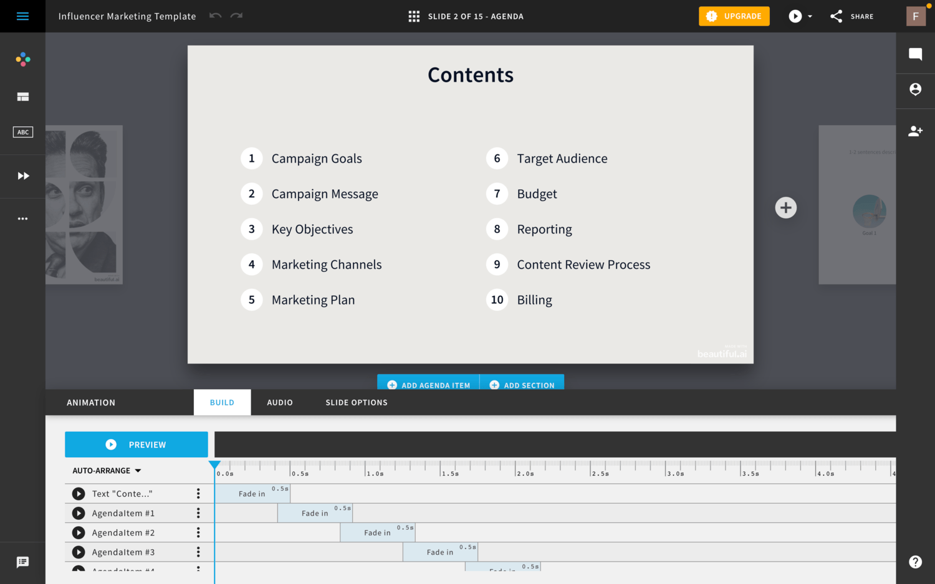The height and width of the screenshot is (584, 935).
Task: Open the slide grid overview icon
Action: pos(414,16)
